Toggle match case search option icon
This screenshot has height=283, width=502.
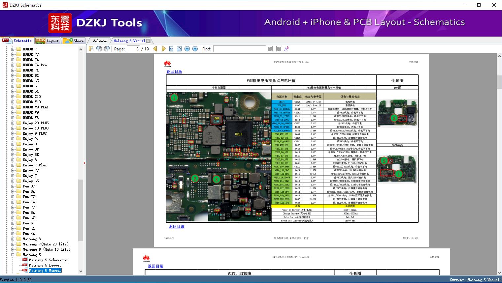(286, 49)
